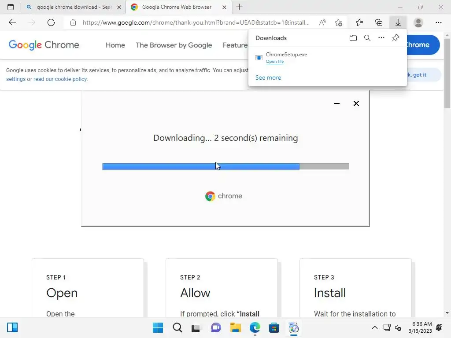Open the Windows Start menu
Viewport: 451px width, 338px height.
point(158,327)
